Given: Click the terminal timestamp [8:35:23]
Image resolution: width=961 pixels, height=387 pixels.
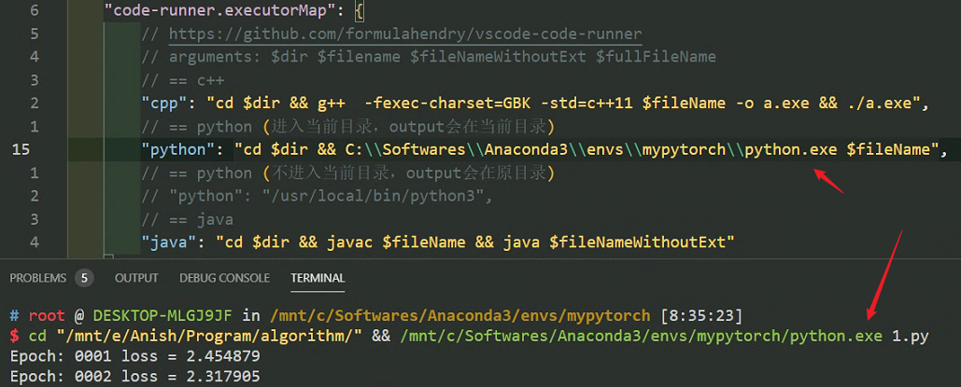Looking at the screenshot, I should [x=701, y=316].
